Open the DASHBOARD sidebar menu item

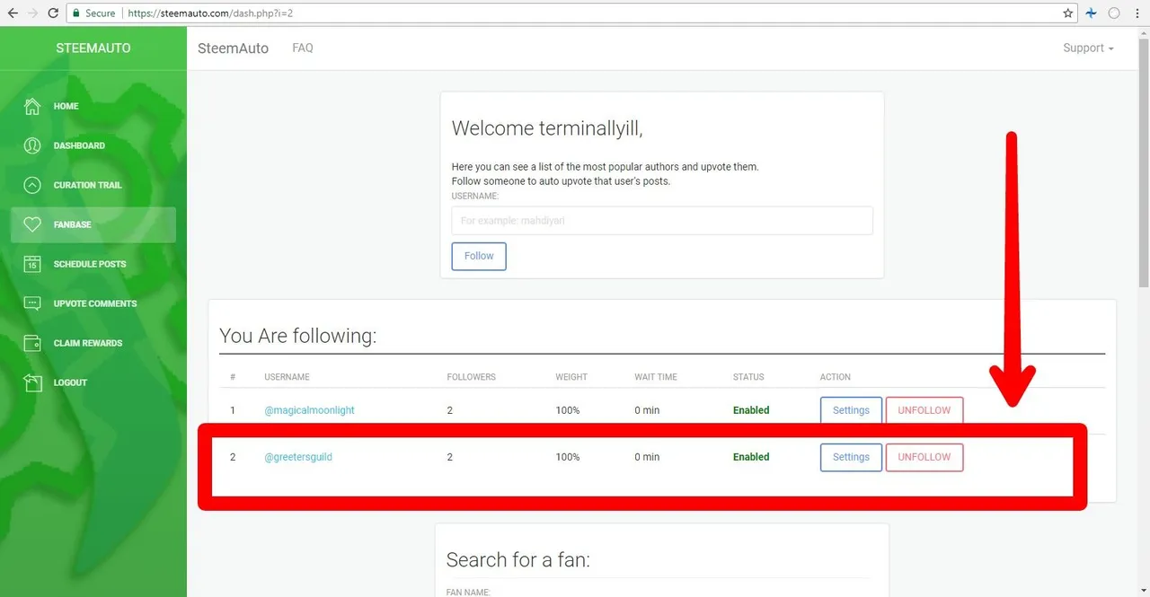click(x=93, y=145)
